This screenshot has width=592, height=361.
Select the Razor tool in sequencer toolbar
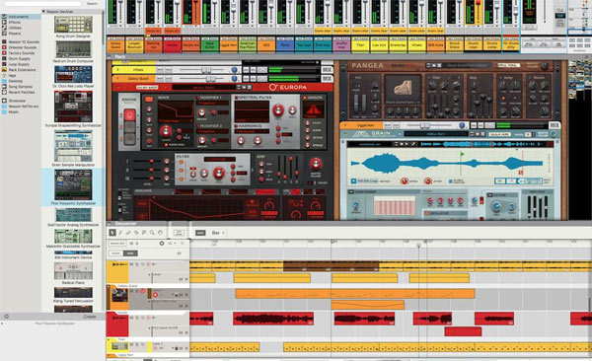(x=136, y=233)
